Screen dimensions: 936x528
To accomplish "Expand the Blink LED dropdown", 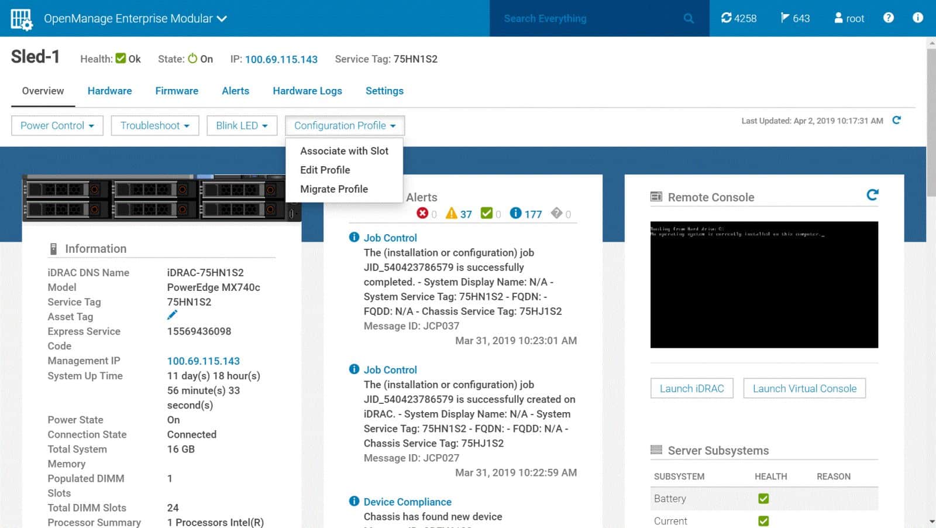I will click(x=242, y=125).
